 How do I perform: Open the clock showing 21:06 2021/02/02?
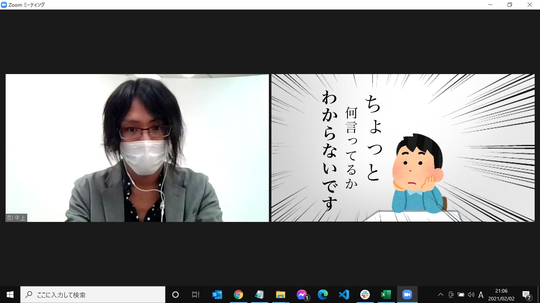point(501,295)
